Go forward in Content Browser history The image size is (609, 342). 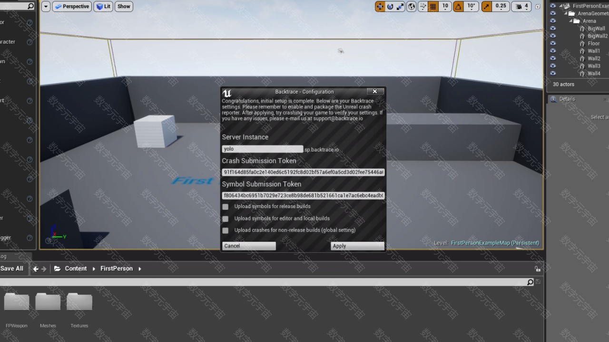pyautogui.click(x=44, y=269)
